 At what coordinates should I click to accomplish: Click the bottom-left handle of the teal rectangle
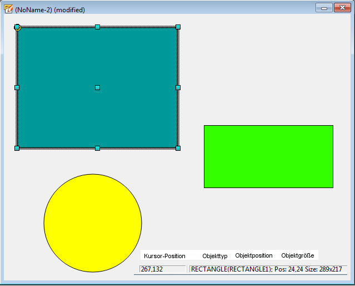(17, 148)
